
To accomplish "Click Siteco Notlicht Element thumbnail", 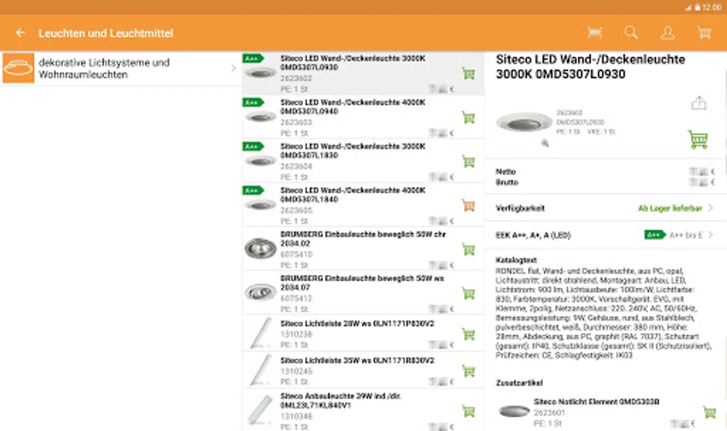I will click(x=514, y=412).
